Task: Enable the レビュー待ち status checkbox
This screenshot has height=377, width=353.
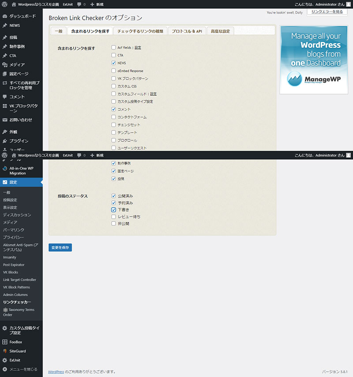Action: [x=114, y=217]
